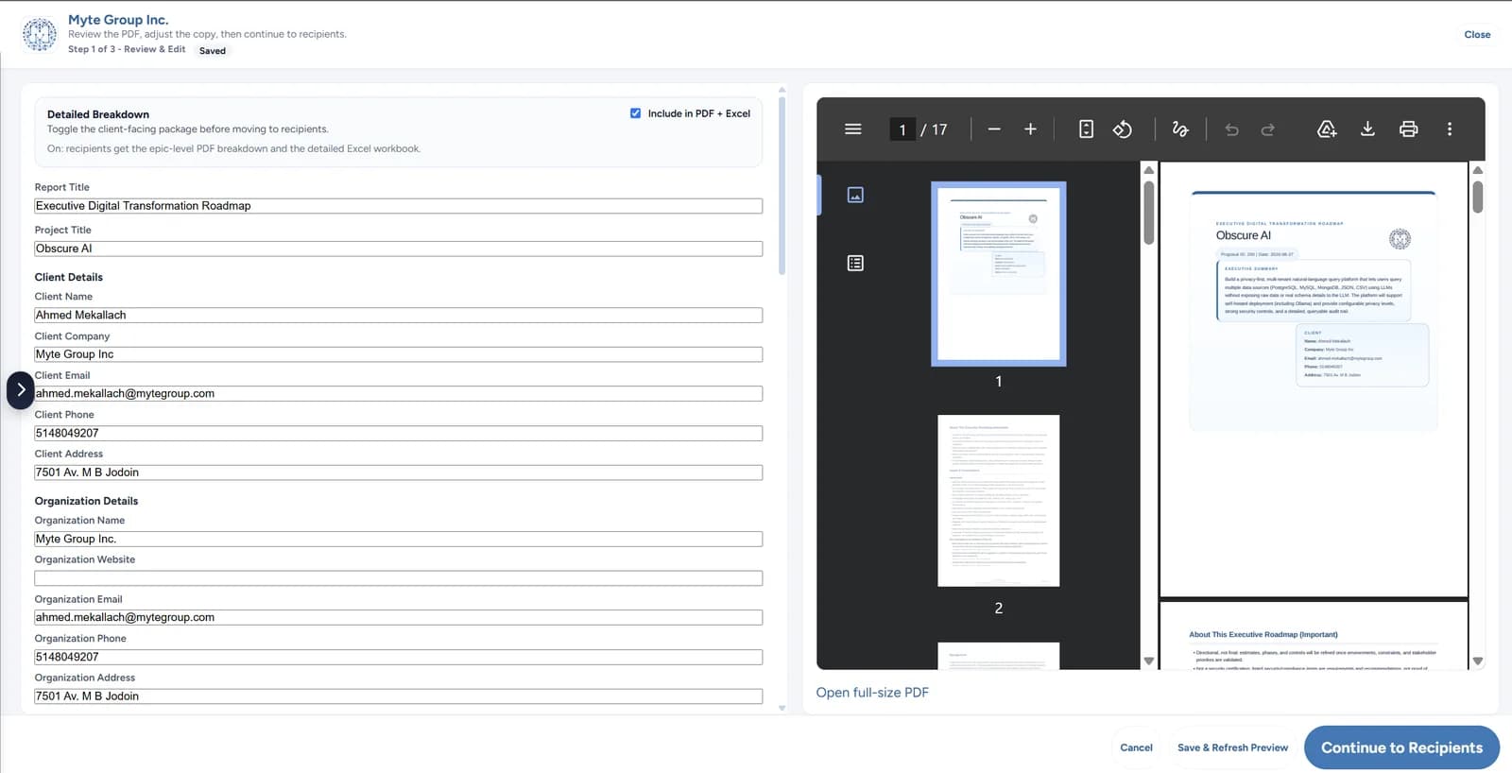The width and height of the screenshot is (1512, 773).
Task: Switch to thumbnails view in sidebar
Action: 855,195
